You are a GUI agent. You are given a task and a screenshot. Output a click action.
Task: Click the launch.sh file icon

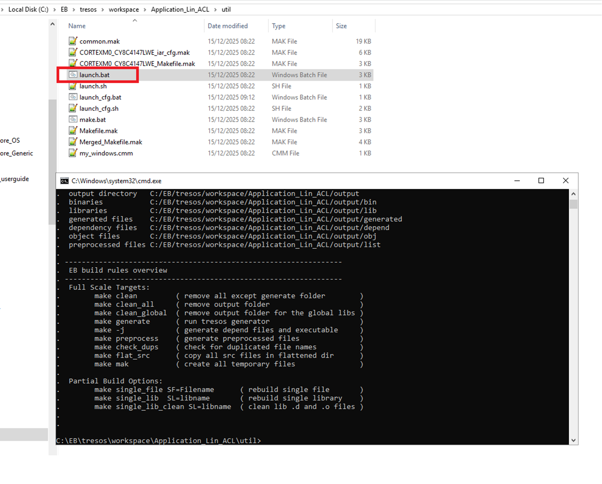coord(73,86)
